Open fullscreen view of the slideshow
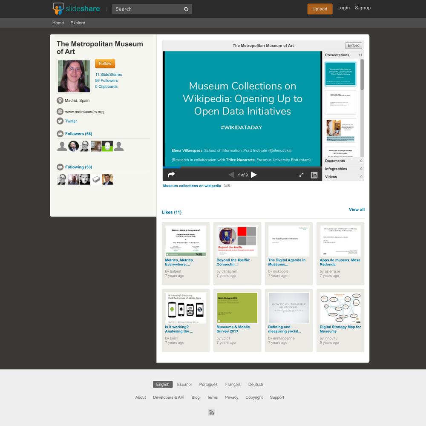426x426 pixels. 301,175
